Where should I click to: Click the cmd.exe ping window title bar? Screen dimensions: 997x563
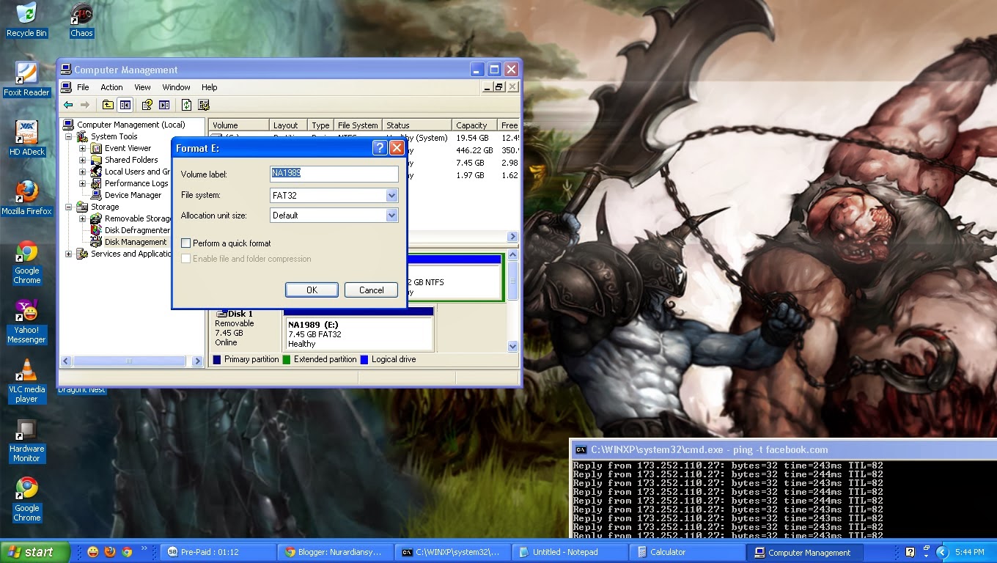click(x=784, y=449)
